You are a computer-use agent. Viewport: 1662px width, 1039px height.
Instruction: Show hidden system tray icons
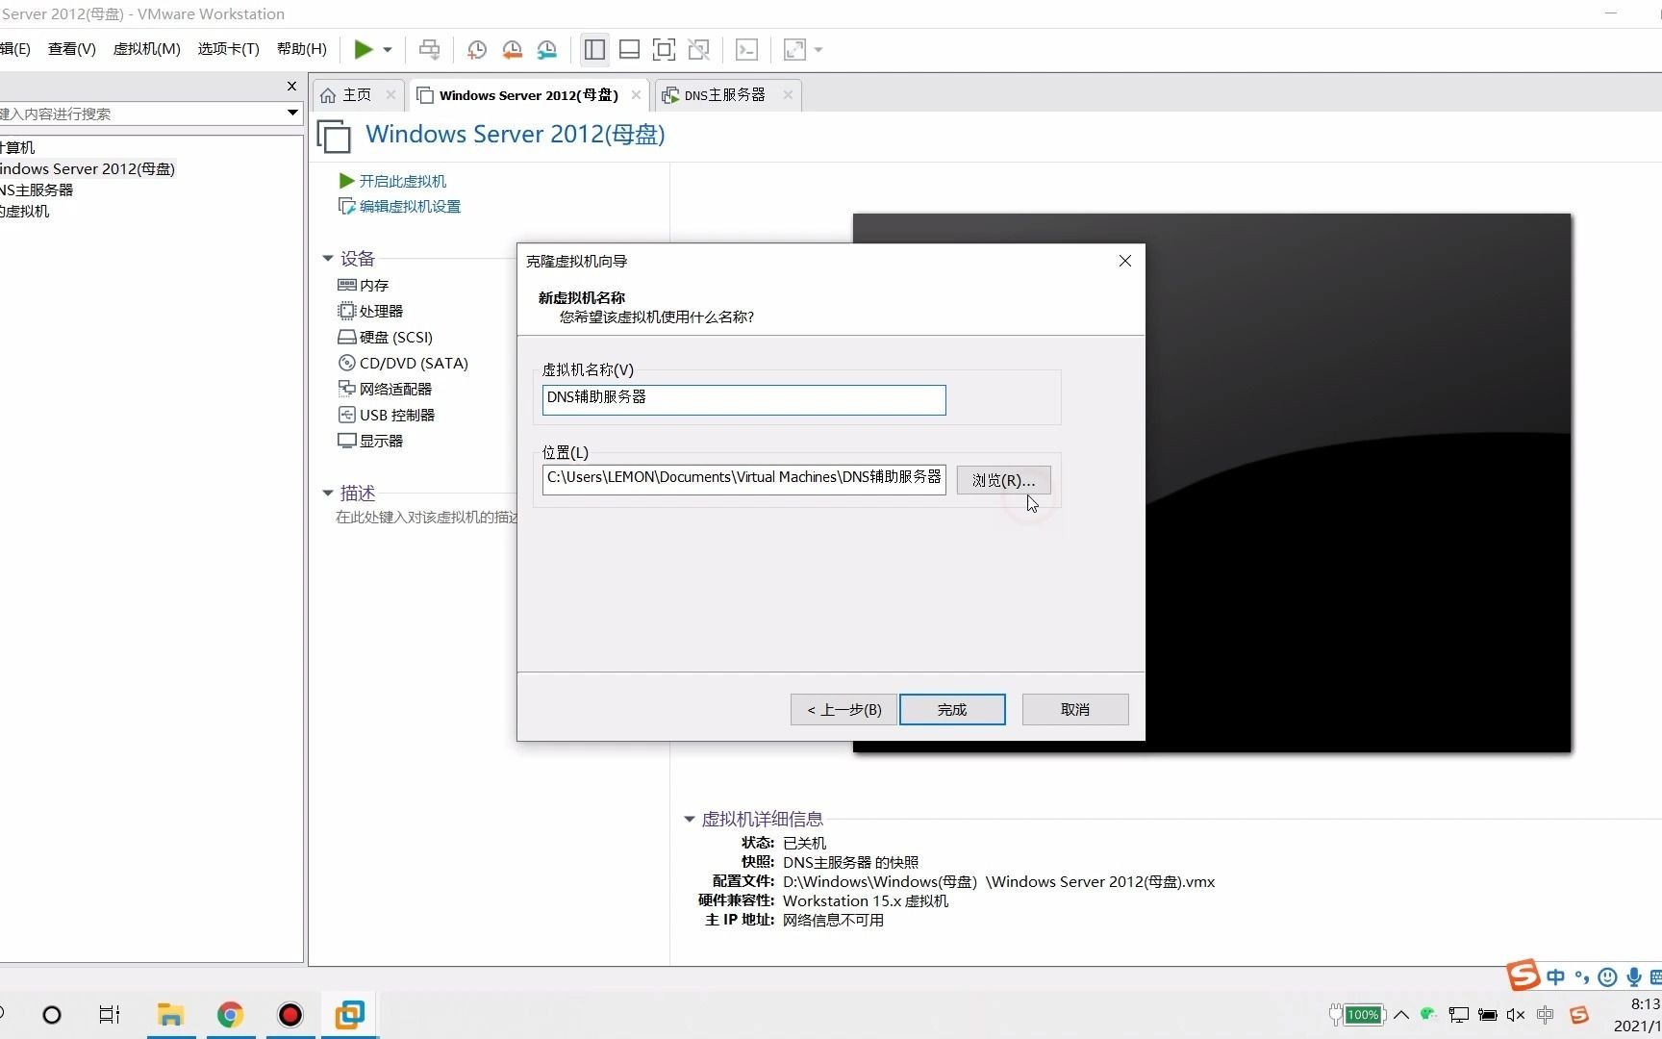click(1401, 1015)
